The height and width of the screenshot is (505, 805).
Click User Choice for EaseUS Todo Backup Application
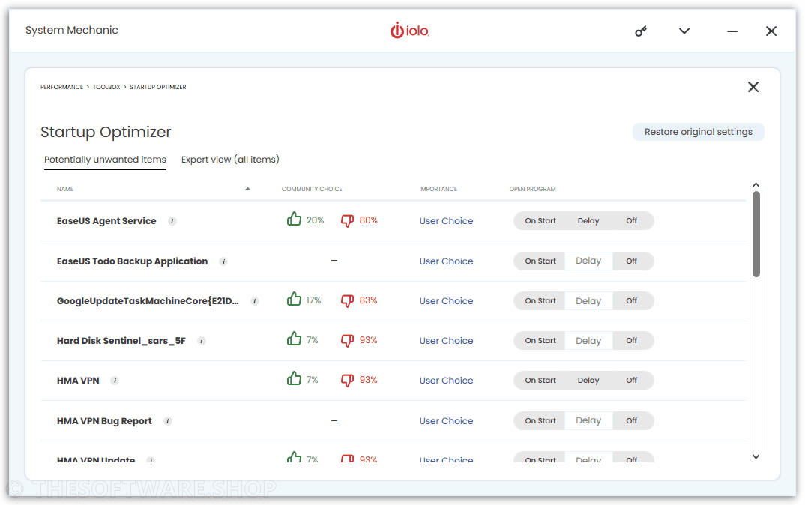coord(446,261)
